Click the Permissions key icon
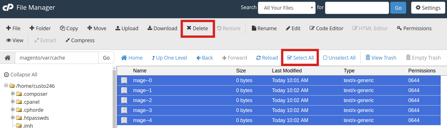 tap(399, 28)
